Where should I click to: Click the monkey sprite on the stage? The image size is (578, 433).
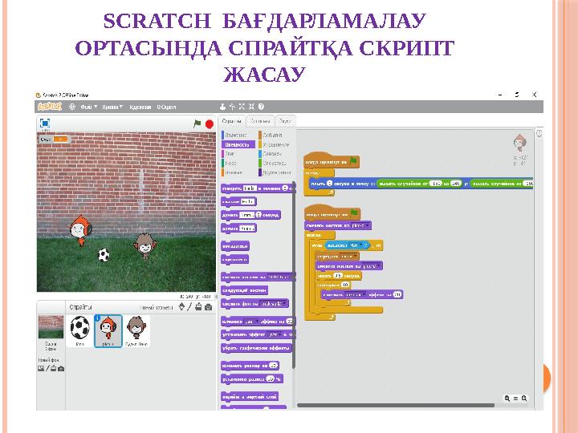point(144,245)
